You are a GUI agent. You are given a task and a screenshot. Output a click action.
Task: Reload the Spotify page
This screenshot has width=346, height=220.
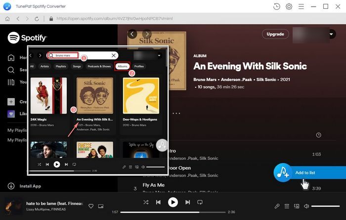[x=37, y=19]
